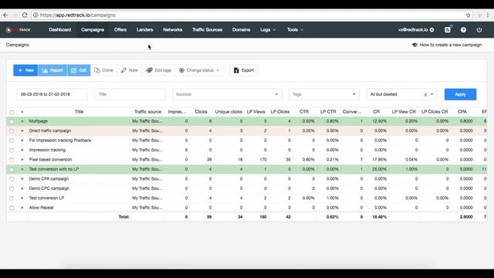Click the Report button

pos(52,70)
